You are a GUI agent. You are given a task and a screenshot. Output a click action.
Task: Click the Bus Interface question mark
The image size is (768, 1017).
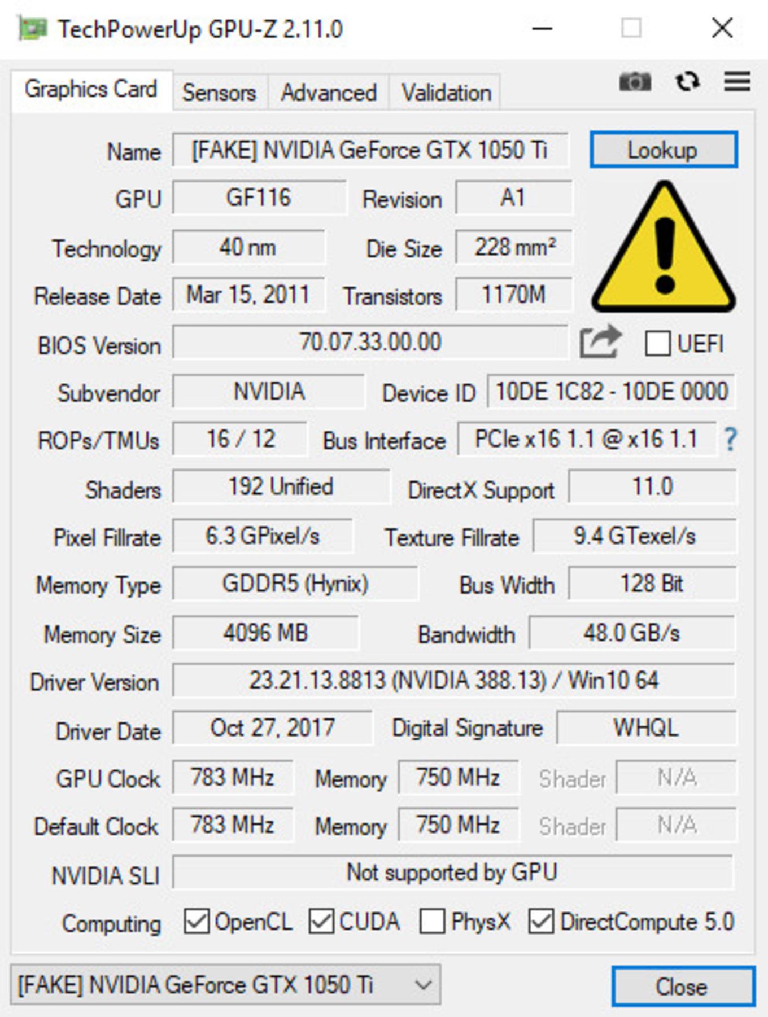point(730,439)
